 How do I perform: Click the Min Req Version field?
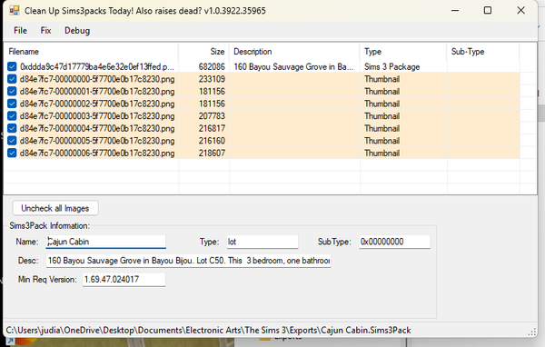(124, 280)
